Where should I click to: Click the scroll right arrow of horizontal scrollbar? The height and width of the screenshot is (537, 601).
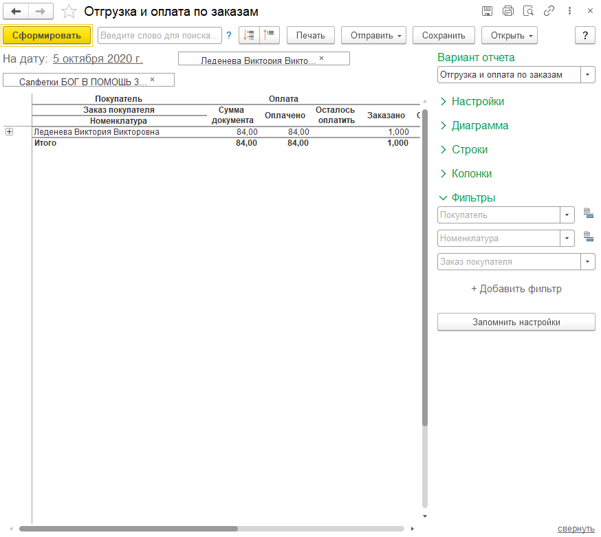(x=413, y=529)
